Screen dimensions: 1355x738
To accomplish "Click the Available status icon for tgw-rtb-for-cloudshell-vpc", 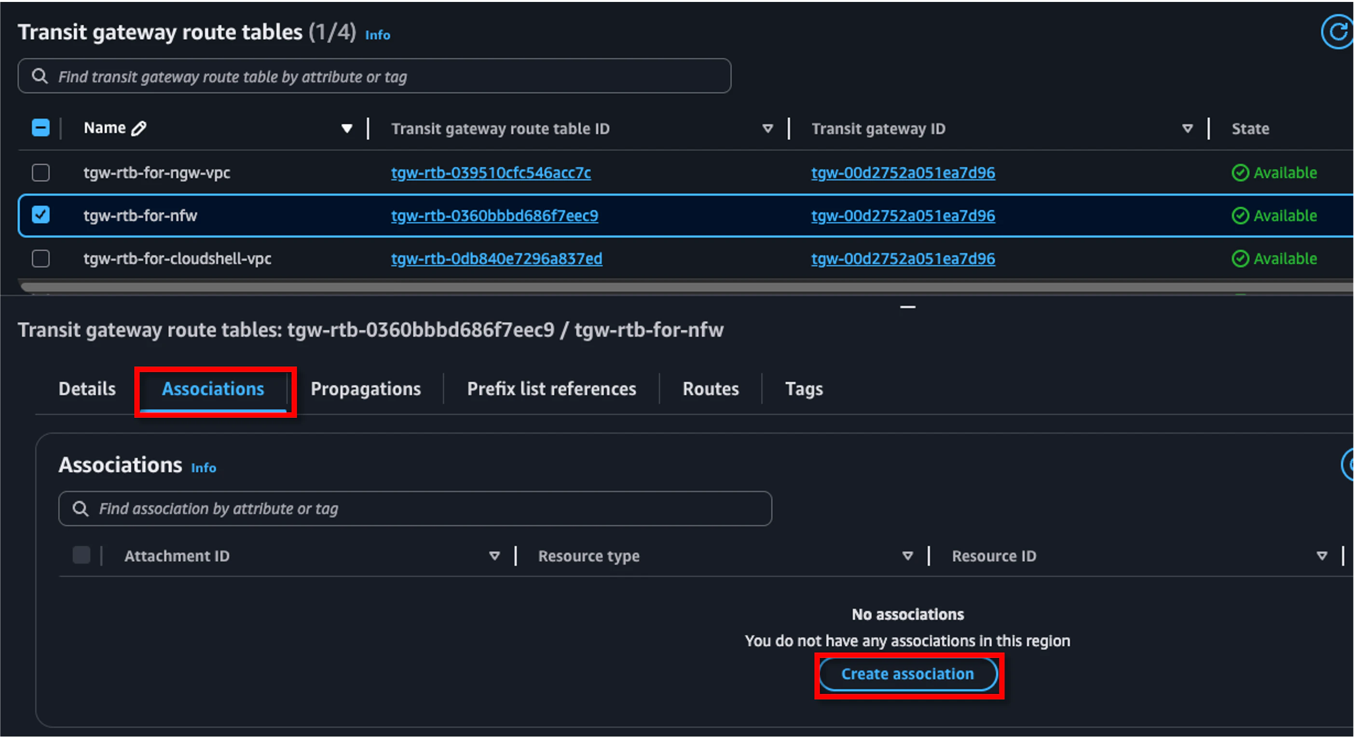I will click(x=1240, y=259).
